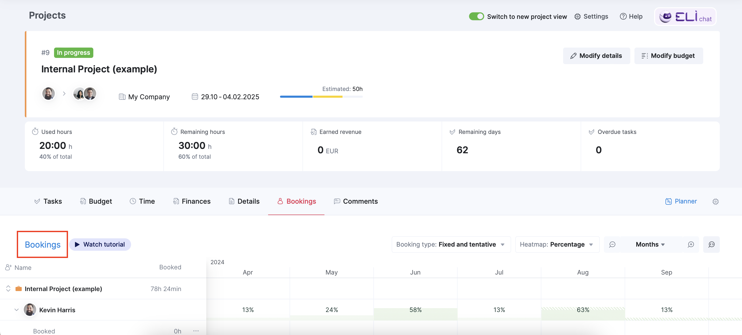Click Kevin Harris avatar in bookings list
Viewport: 742px width, 335px height.
tap(30, 310)
